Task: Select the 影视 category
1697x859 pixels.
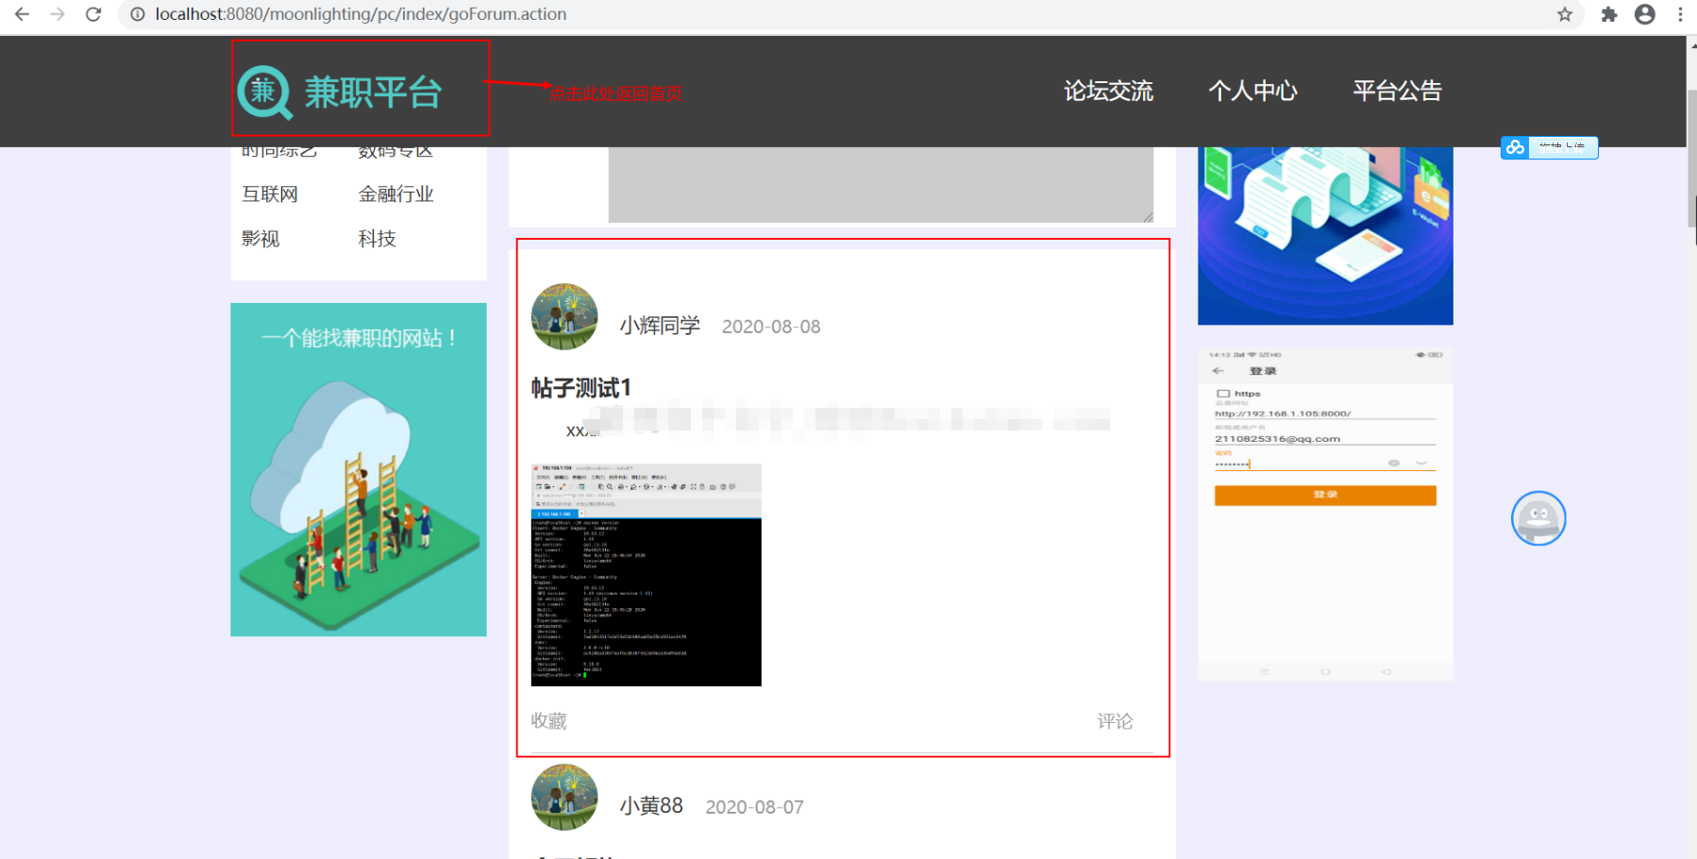Action: click(260, 239)
